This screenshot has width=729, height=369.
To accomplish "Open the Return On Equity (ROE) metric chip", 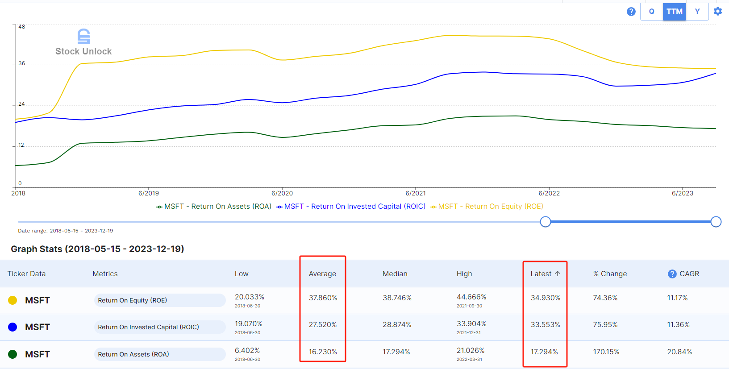I will 160,300.
